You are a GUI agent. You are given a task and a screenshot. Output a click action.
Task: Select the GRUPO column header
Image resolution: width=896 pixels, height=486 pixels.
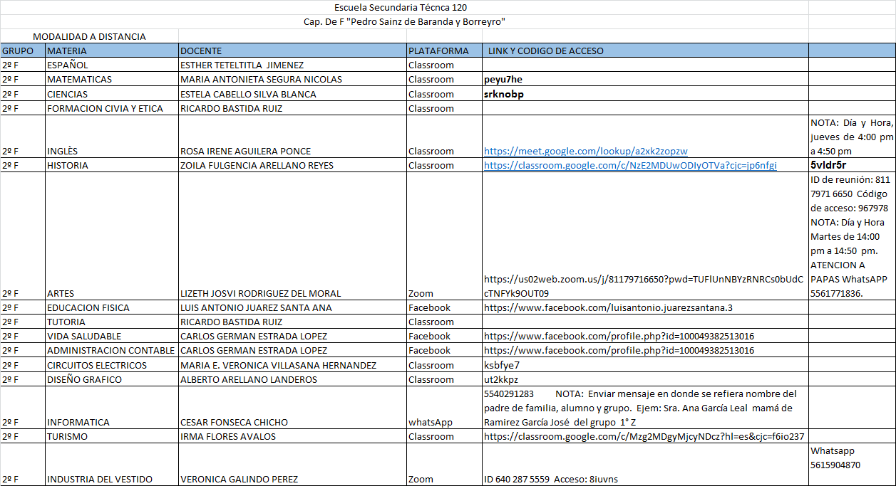coord(23,51)
